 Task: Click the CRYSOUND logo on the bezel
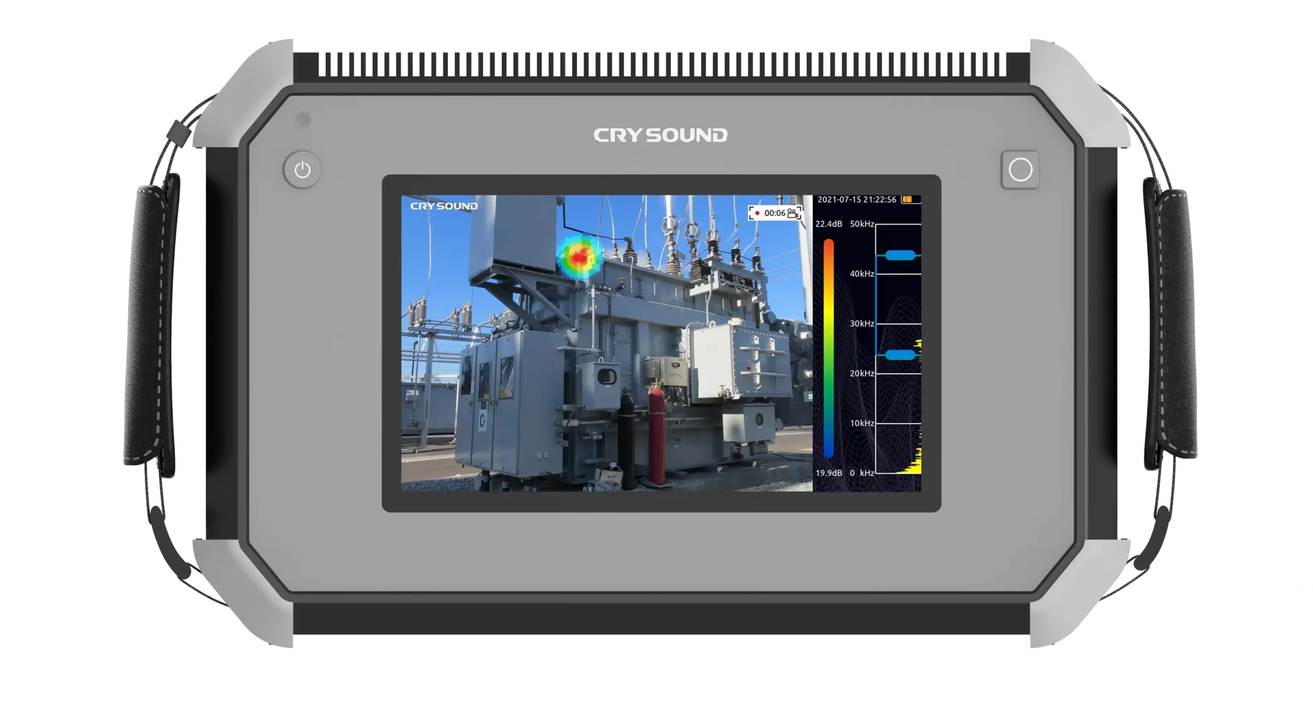[x=660, y=135]
